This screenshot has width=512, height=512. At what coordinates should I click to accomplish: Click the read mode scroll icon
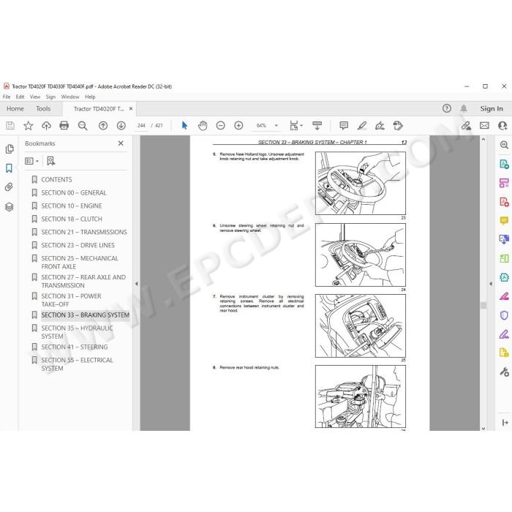317,125
